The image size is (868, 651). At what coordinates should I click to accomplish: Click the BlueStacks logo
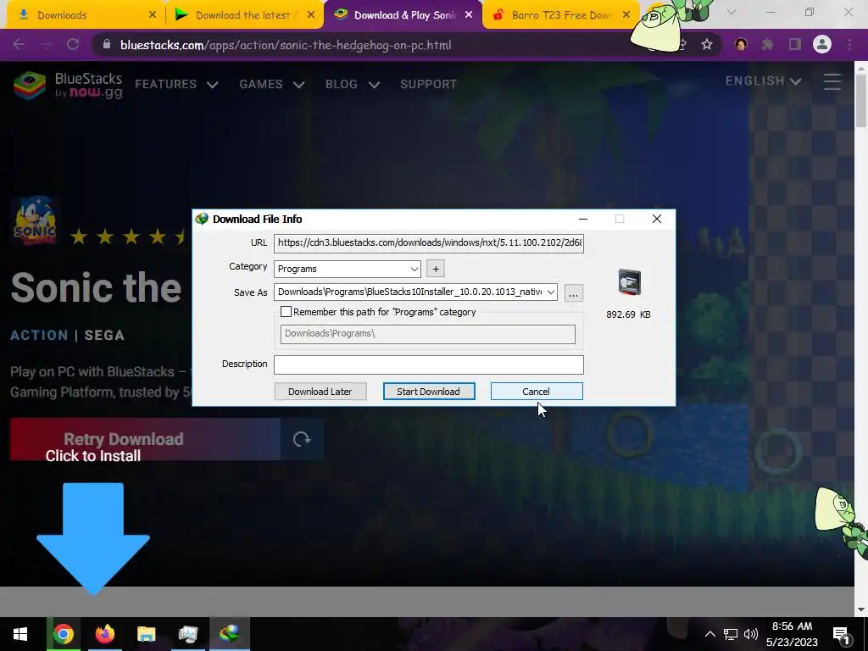pyautogui.click(x=68, y=86)
